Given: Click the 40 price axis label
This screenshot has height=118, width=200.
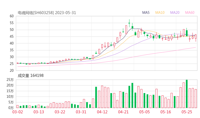Looking at the screenshot, I should click(12, 43).
